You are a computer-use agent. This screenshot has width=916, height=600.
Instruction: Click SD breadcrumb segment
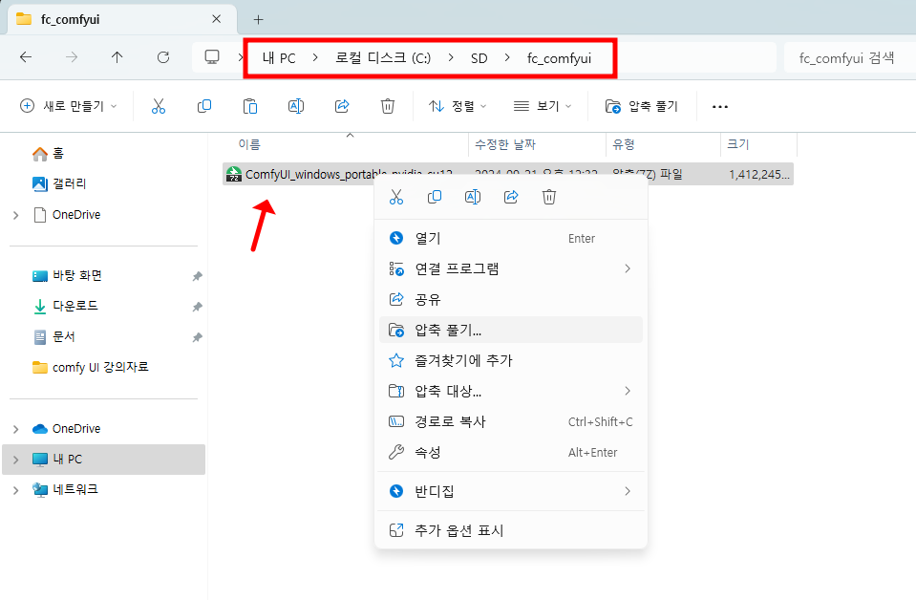tap(479, 58)
